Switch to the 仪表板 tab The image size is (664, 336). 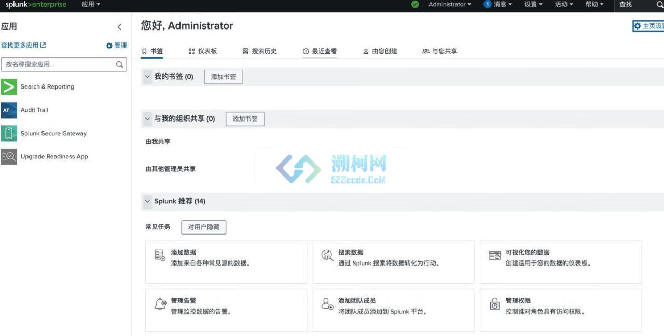(203, 51)
